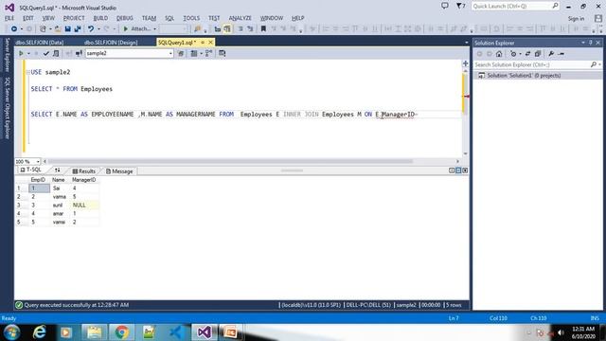The width and height of the screenshot is (606, 341).
Task: Open the ANALYZE menu
Action: [240, 18]
